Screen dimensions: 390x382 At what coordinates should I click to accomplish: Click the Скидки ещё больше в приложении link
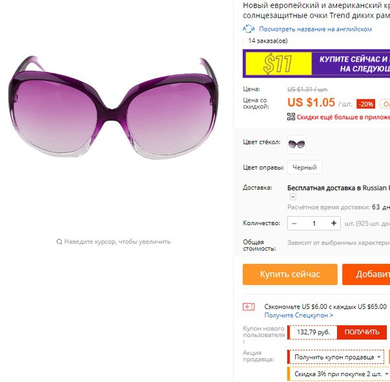[343, 117]
